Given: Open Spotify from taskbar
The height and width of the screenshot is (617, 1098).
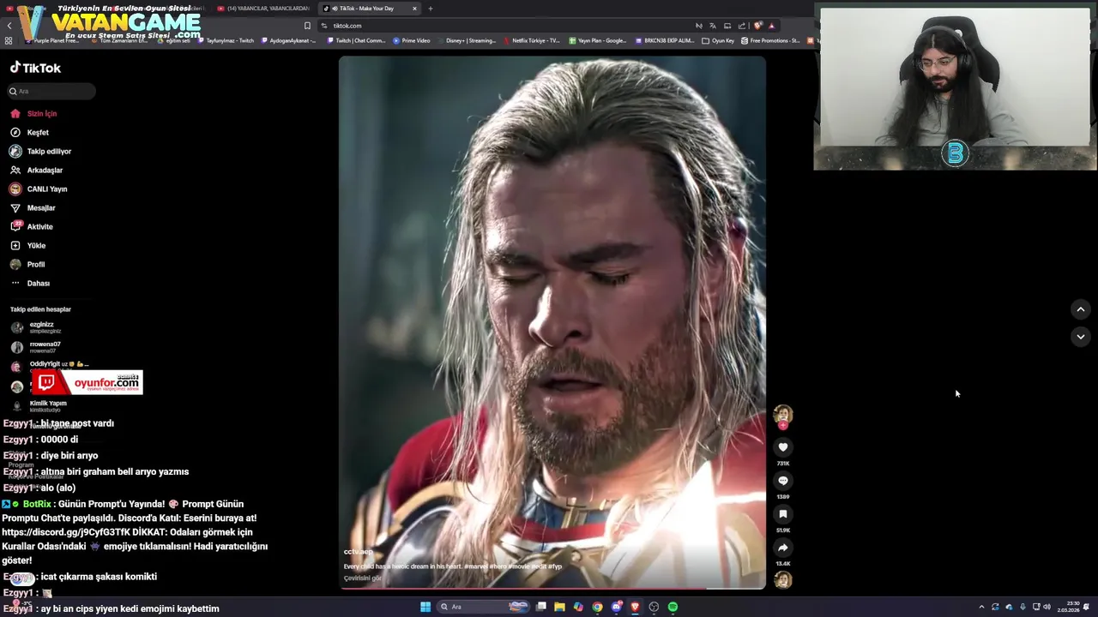Looking at the screenshot, I should pos(673,607).
